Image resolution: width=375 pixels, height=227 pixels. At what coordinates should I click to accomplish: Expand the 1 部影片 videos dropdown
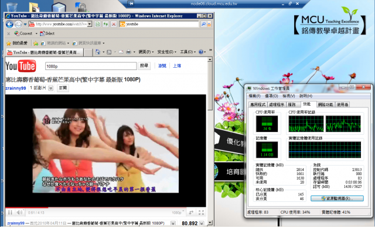pos(51,88)
